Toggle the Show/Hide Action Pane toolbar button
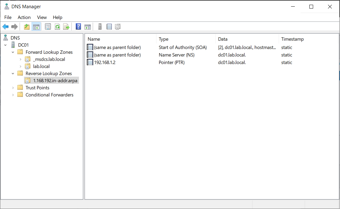Image resolution: width=340 pixels, height=209 pixels. pyautogui.click(x=88, y=27)
